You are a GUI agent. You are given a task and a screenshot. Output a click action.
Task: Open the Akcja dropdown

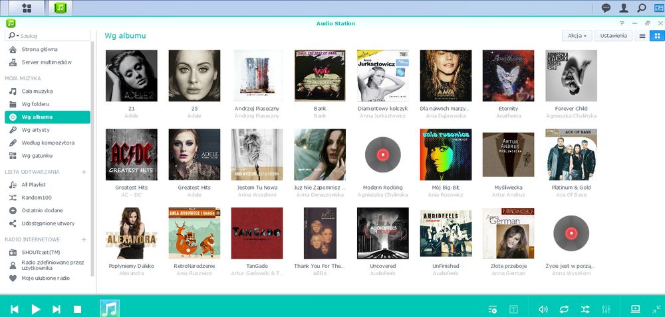click(577, 36)
